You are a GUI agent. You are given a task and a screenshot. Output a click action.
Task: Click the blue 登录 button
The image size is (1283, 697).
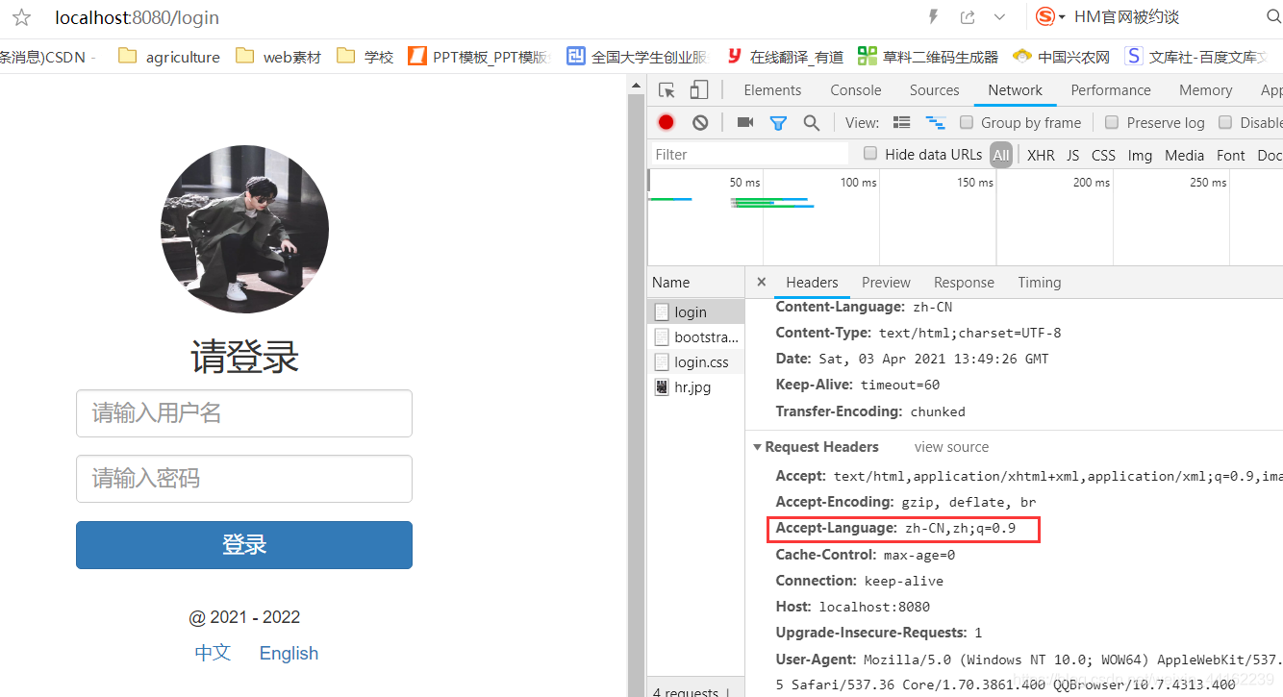pyautogui.click(x=244, y=545)
